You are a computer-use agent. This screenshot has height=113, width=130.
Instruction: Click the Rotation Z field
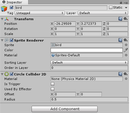coord(117,29)
